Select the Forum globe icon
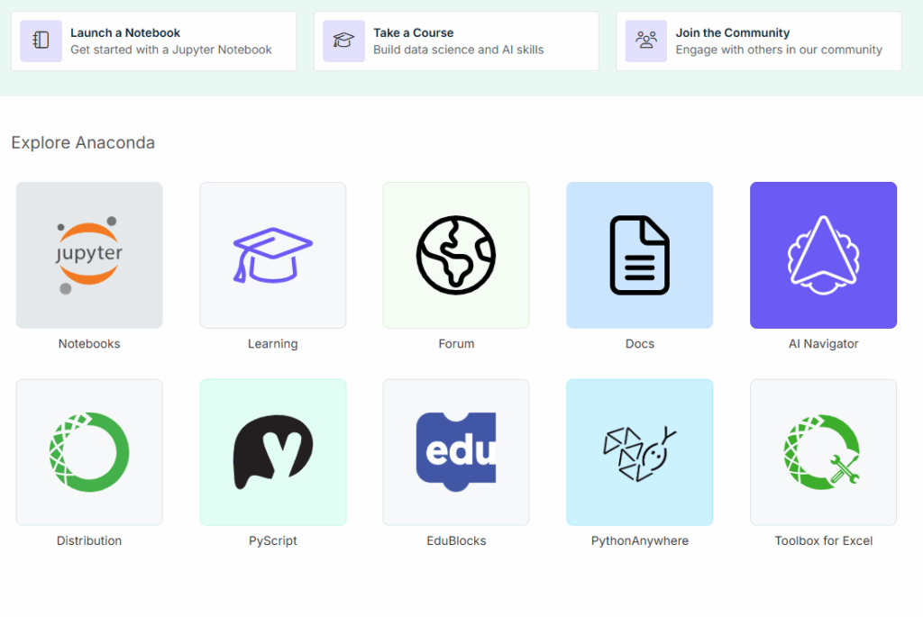The width and height of the screenshot is (923, 617). pos(456,255)
